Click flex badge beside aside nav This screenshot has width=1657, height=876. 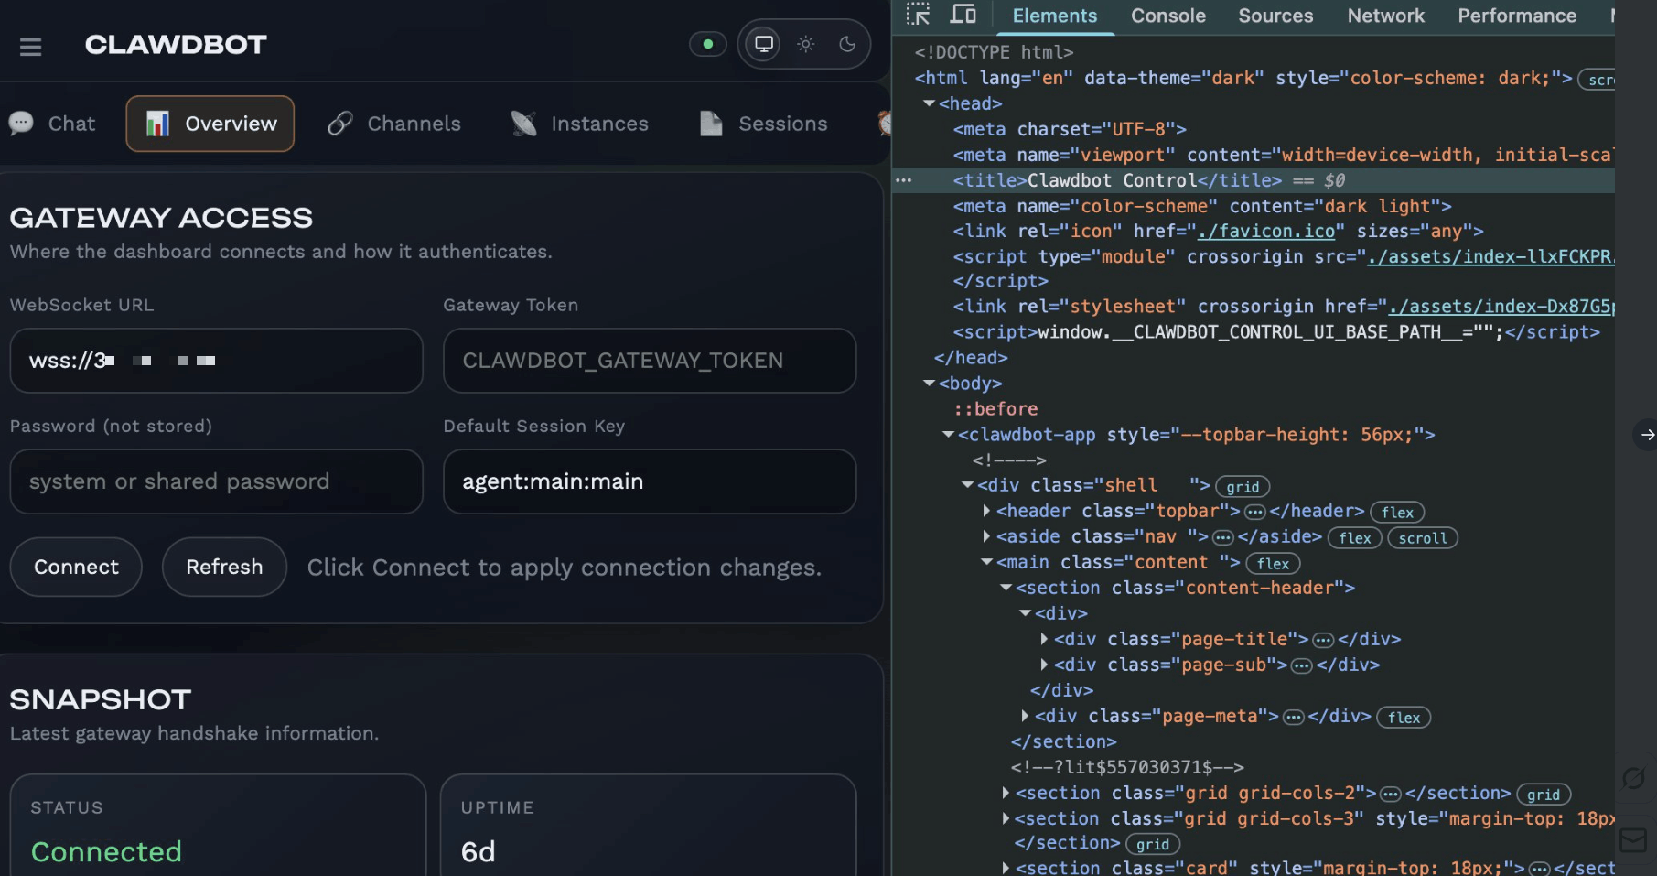pyautogui.click(x=1355, y=538)
